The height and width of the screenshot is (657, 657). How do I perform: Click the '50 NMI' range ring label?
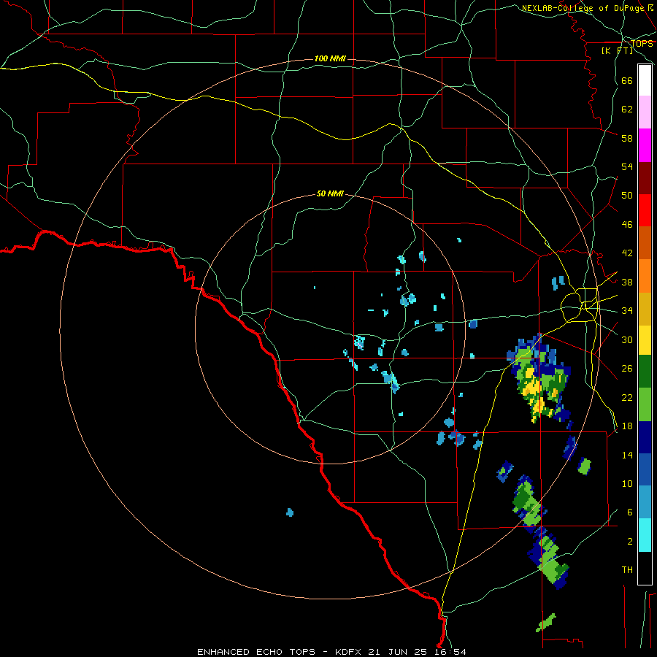(330, 193)
